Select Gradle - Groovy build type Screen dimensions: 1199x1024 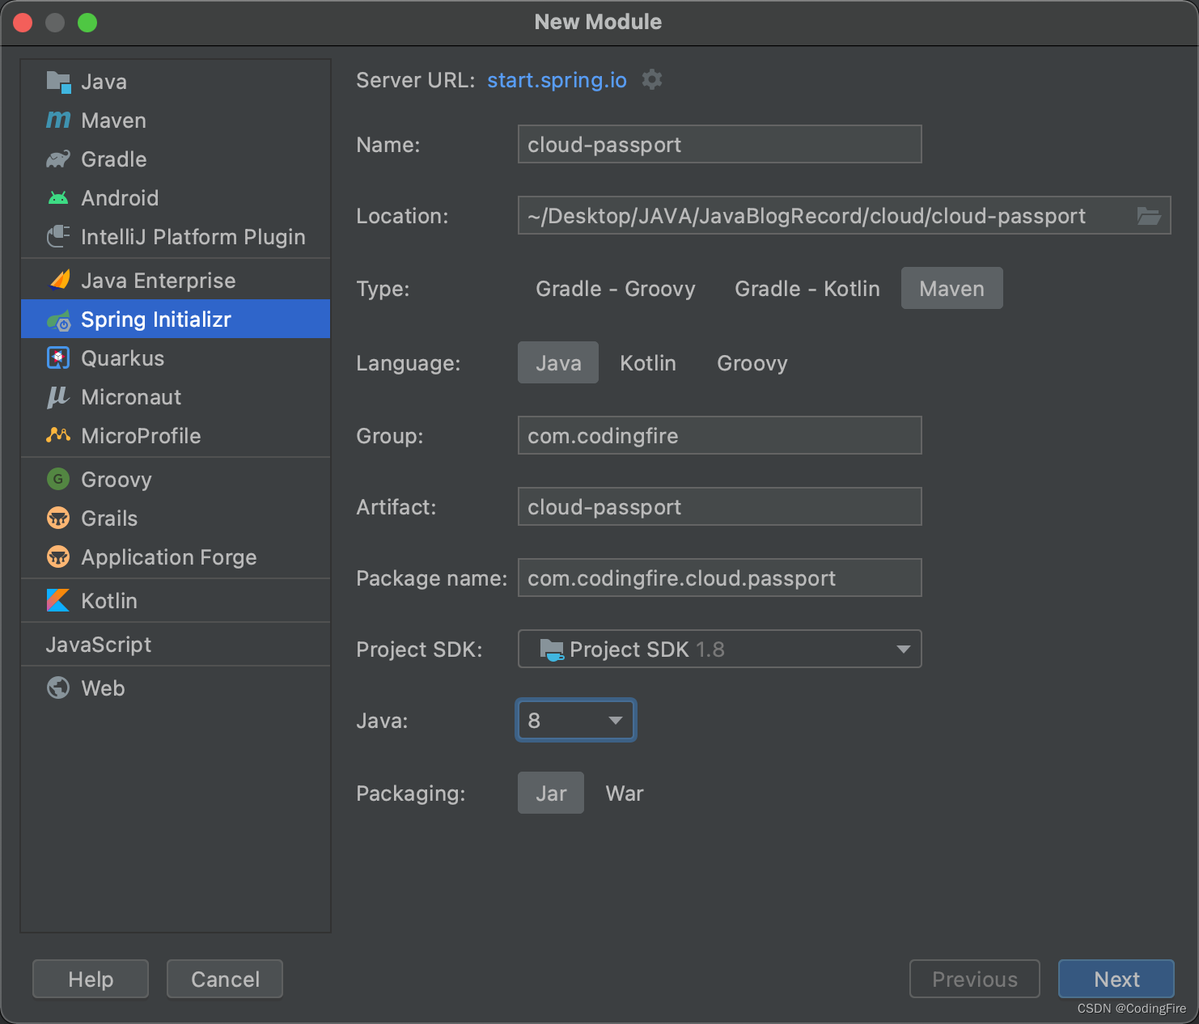click(615, 289)
